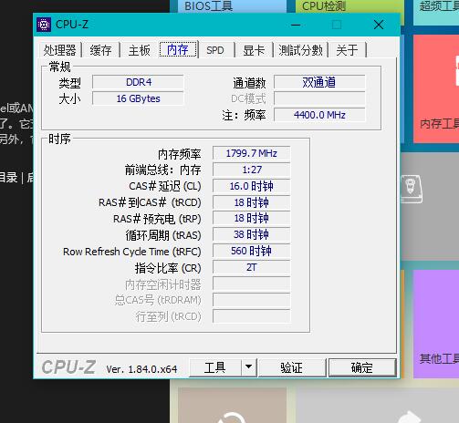Click the Row Refresh Cycle Time (tRFC) label
Viewport: 459px width, 423px height.
click(132, 252)
